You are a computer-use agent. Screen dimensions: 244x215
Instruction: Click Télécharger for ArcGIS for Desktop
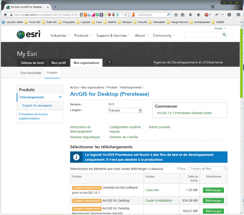point(213,201)
